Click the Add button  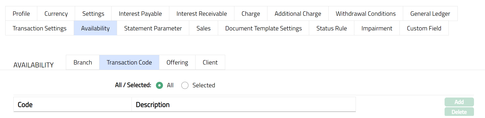[459, 102]
